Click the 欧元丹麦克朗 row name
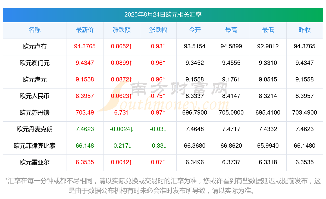Viewport: 326px width, 199px height. coord(35,129)
